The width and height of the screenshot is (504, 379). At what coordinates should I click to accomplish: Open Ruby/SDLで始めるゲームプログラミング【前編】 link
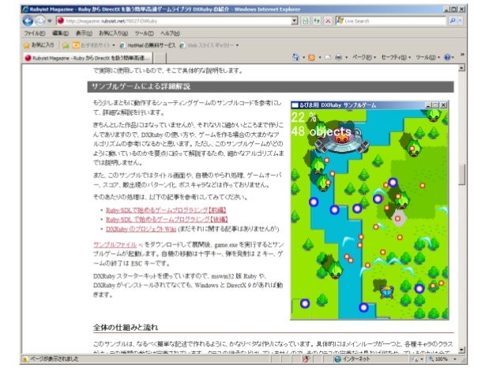[x=166, y=210]
